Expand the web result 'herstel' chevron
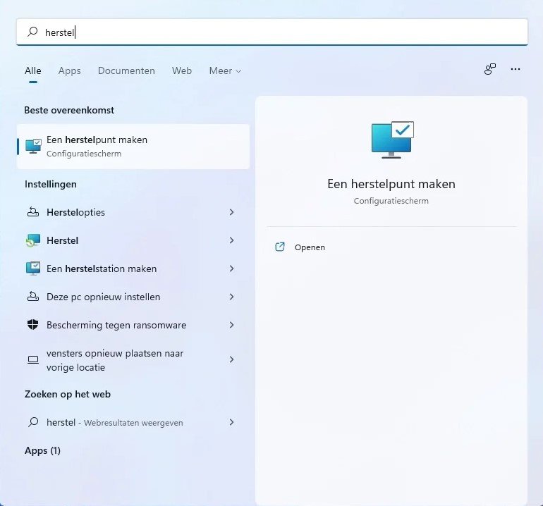This screenshot has width=543, height=506. tap(232, 422)
